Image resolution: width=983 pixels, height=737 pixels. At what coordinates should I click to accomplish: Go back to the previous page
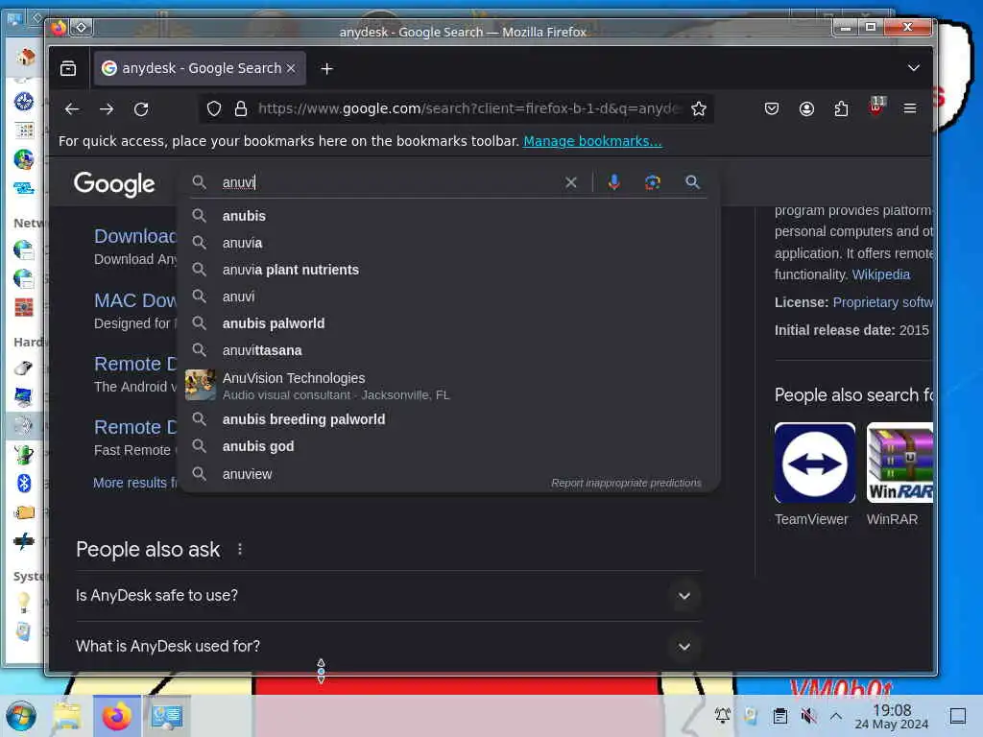72,109
